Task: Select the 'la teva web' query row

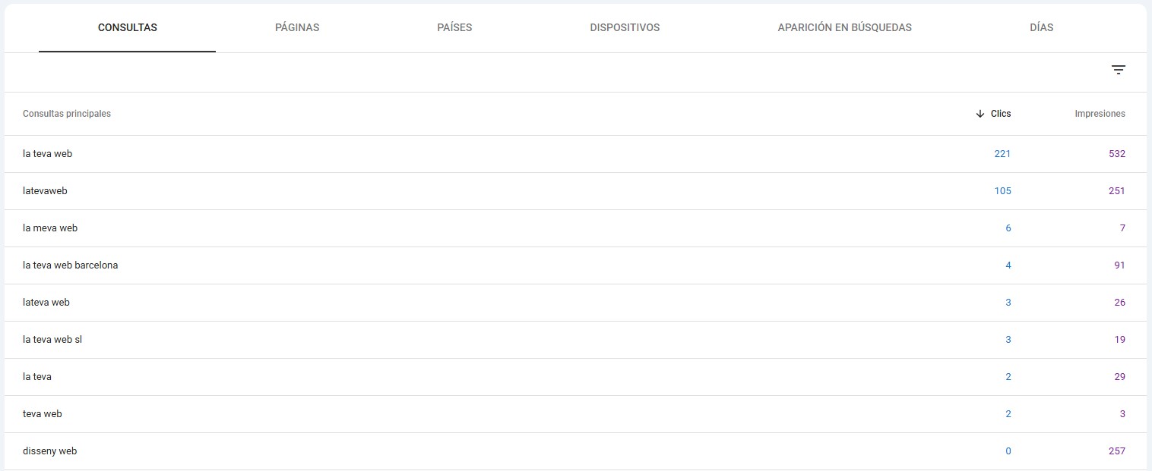Action: point(48,154)
